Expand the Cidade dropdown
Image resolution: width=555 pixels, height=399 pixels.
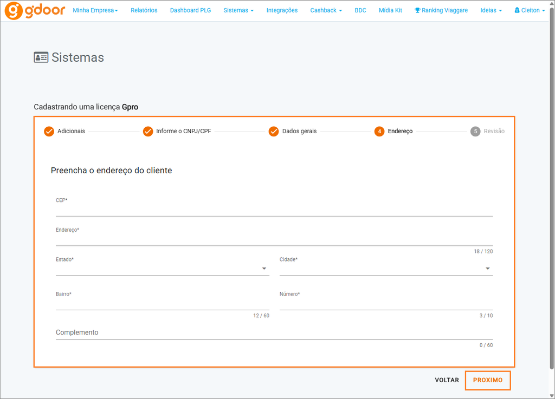(x=386, y=269)
